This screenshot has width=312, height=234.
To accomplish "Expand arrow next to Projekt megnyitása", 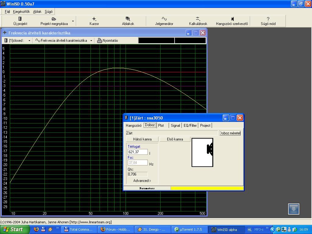I will [73, 21].
